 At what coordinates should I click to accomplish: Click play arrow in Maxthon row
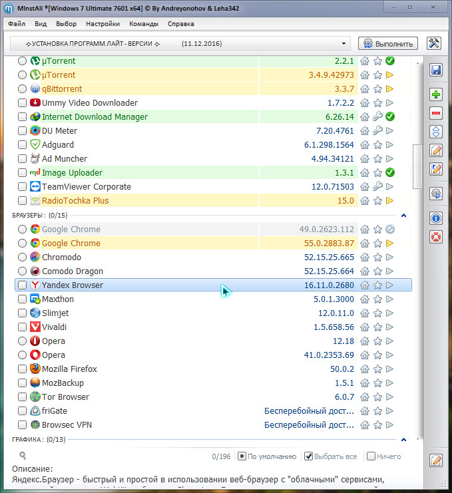(389, 299)
